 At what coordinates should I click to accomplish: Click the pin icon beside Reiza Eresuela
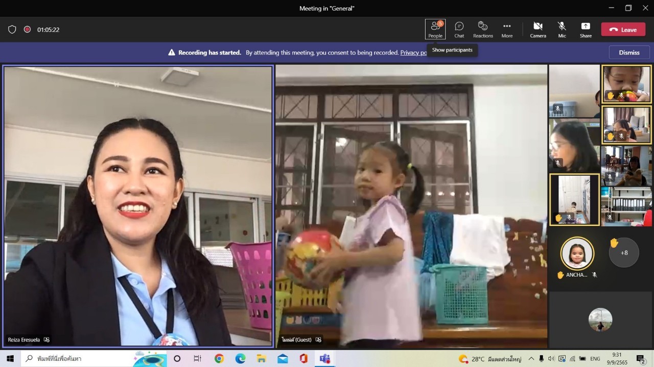tap(46, 339)
